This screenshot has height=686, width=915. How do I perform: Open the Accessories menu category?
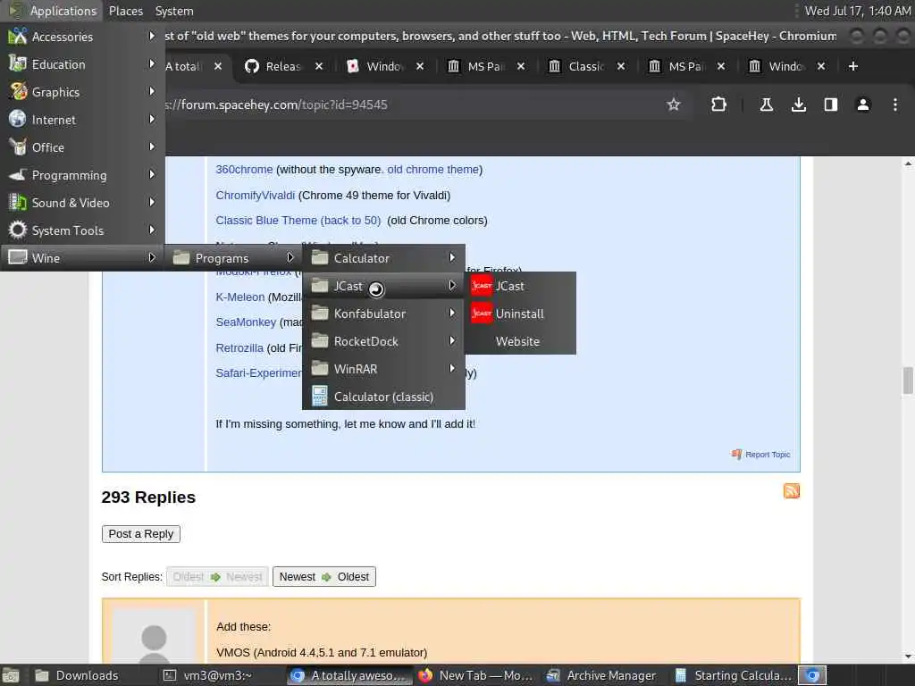coord(82,37)
